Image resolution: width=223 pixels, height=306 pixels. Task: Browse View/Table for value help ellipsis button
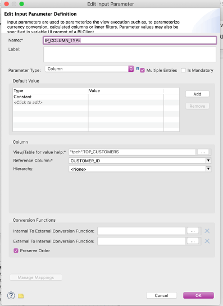click(x=203, y=152)
